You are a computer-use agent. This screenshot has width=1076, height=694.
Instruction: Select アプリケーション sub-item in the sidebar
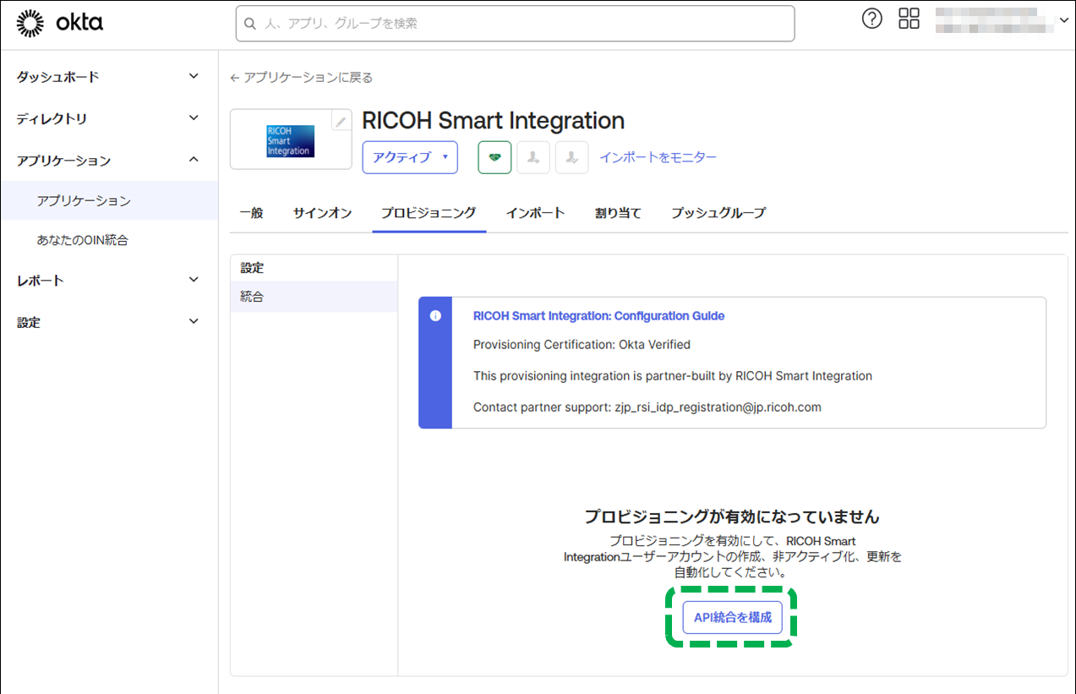pyautogui.click(x=109, y=201)
